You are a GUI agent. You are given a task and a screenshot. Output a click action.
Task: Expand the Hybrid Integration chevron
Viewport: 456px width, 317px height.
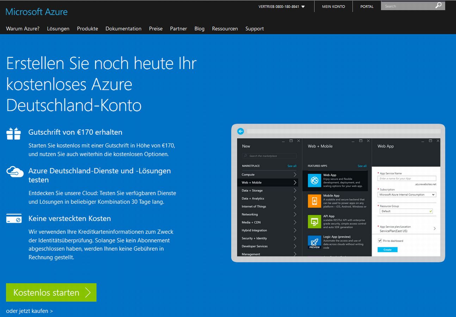click(295, 230)
